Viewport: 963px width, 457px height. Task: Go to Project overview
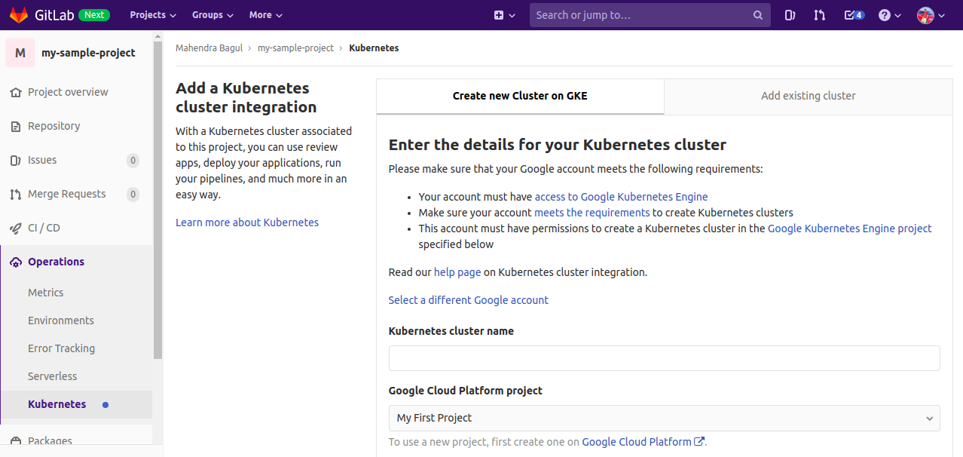point(68,92)
